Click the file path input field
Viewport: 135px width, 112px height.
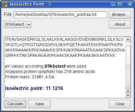click(x=60, y=15)
